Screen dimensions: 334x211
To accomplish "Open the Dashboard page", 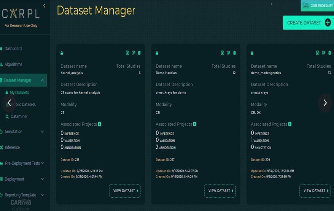I will (13, 49).
